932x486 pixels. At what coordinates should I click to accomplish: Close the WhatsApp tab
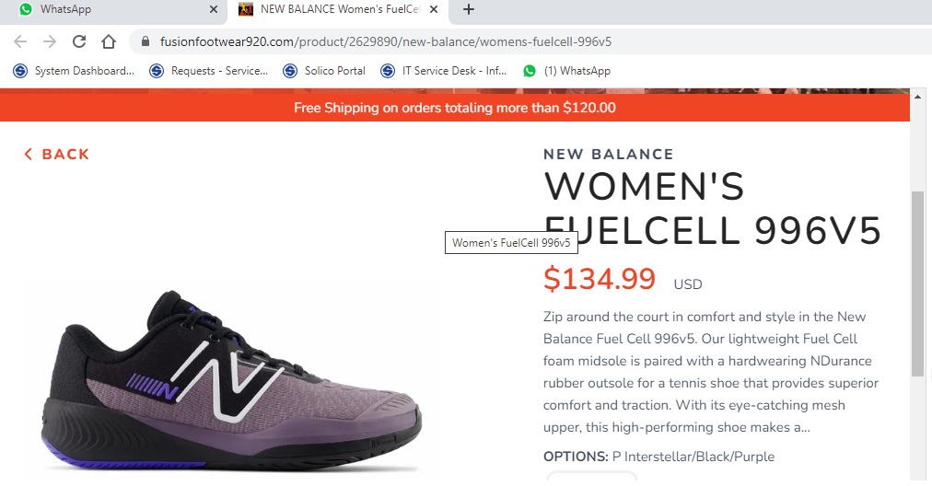point(214,9)
